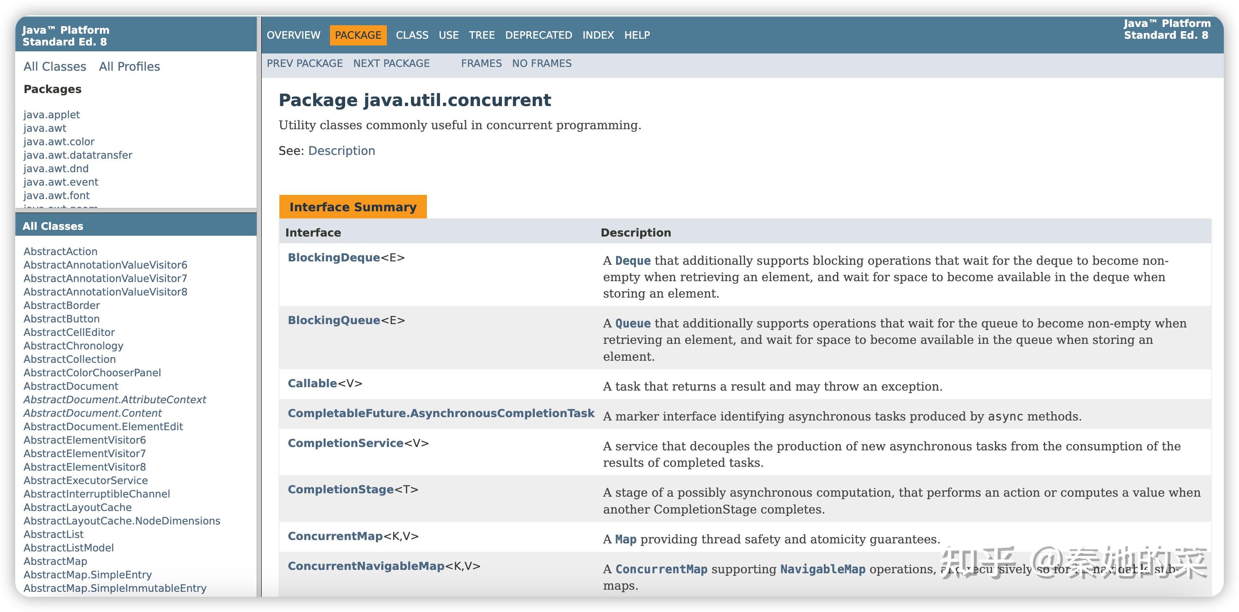Select AbstractCollection in All Classes list

pyautogui.click(x=70, y=359)
